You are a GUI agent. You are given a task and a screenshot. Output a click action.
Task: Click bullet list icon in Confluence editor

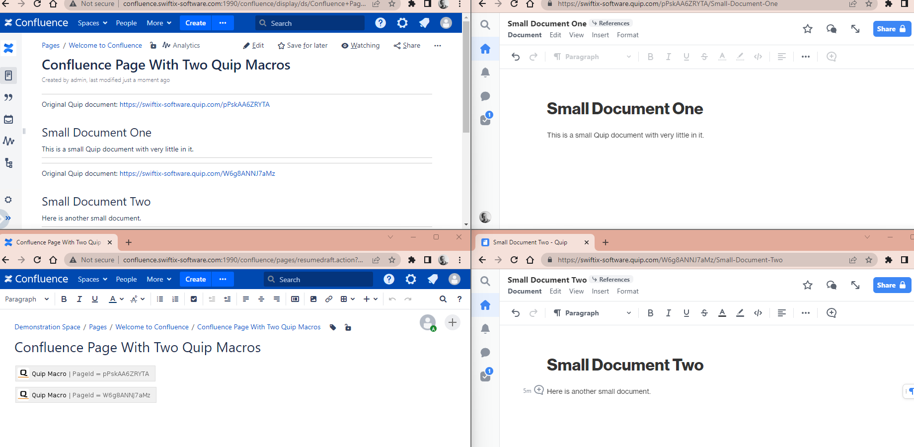point(160,299)
